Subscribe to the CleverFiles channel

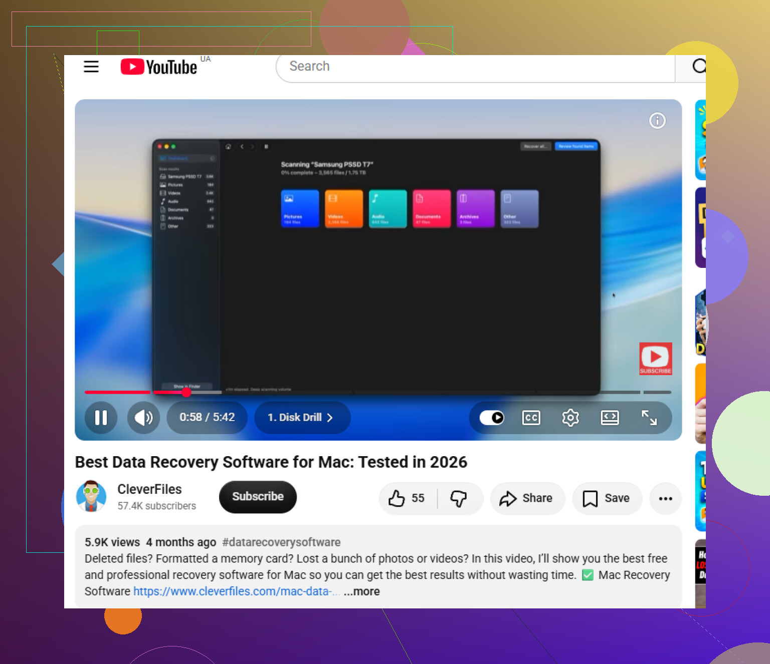[x=258, y=497]
